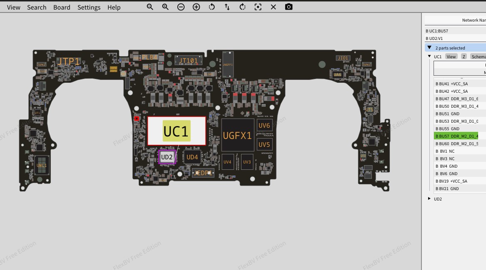The width and height of the screenshot is (486, 270).
Task: Select pin row 'BV21 GND'
Action: 456,188
